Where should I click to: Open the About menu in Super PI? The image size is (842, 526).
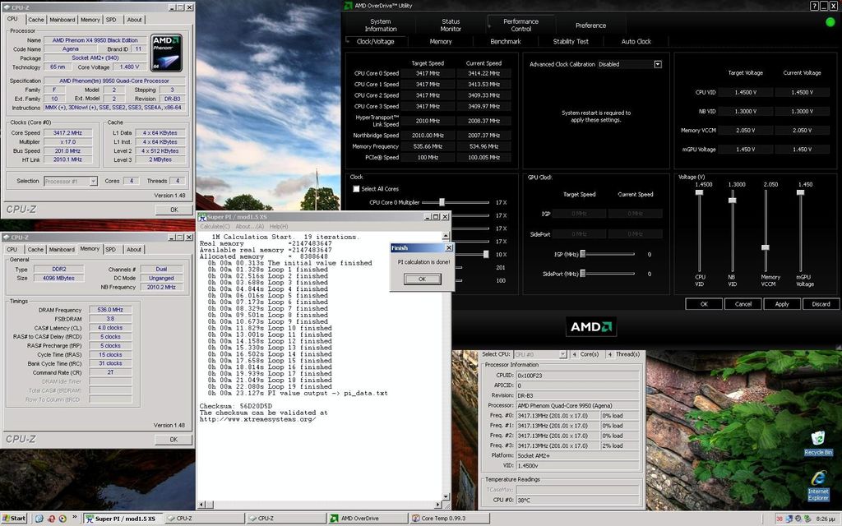tap(250, 227)
